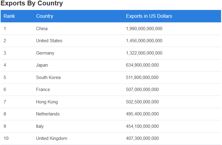Click the Country column header

click(x=45, y=16)
